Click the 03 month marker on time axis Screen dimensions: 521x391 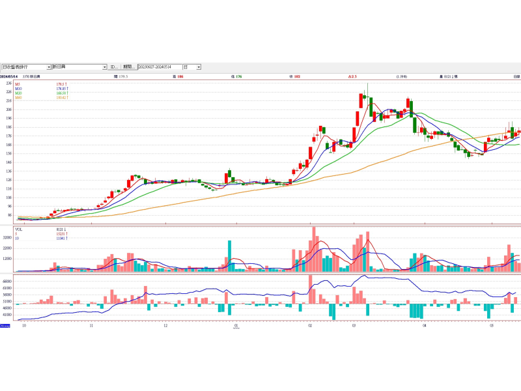tap(353, 325)
